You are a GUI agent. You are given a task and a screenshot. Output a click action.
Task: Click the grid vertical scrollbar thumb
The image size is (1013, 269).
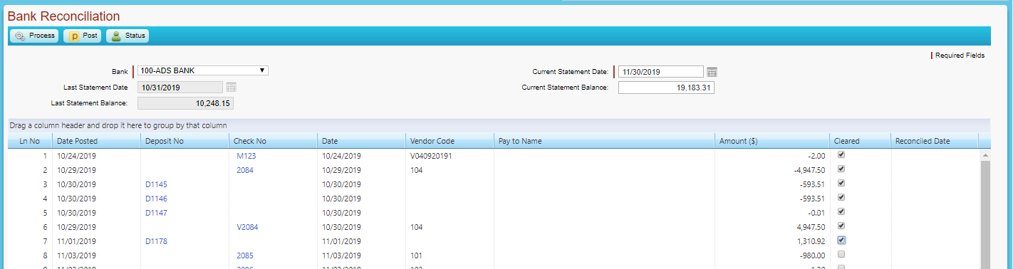point(985,214)
